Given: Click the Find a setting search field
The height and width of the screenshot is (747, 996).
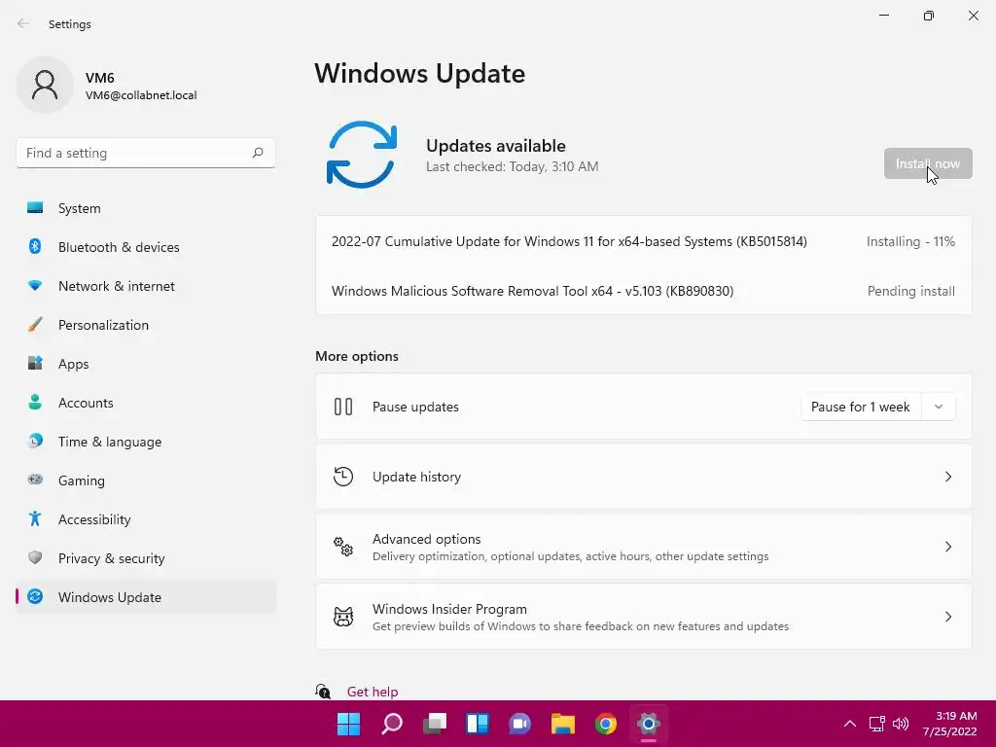Looking at the screenshot, I should [146, 153].
